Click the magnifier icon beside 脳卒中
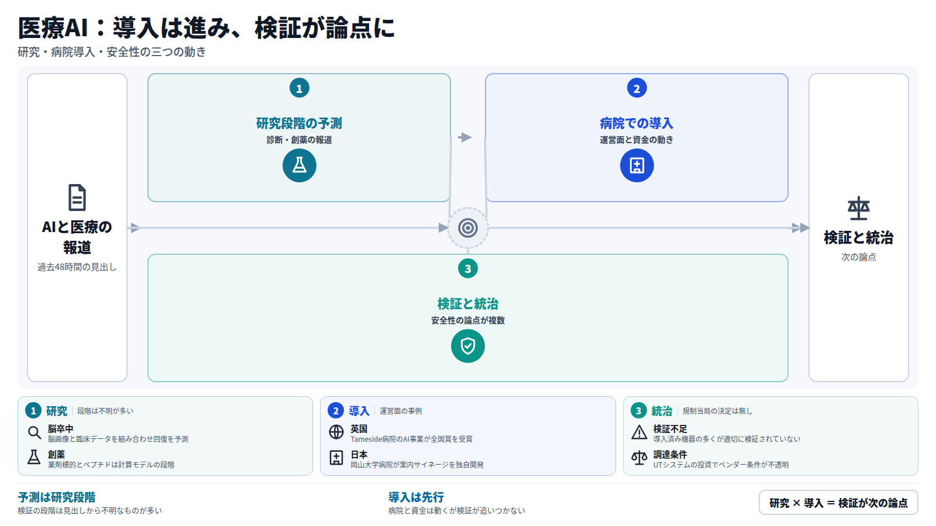This screenshot has width=936, height=526. coord(35,433)
